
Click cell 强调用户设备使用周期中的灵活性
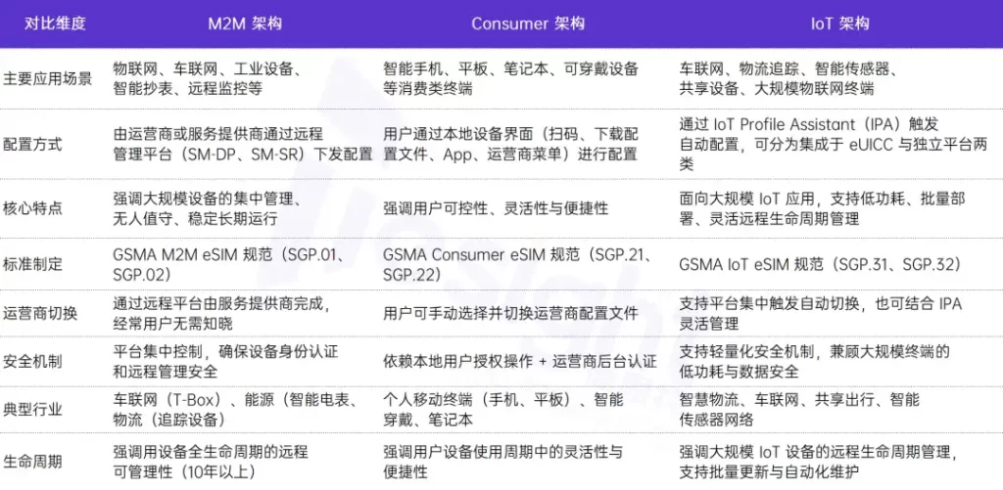pos(502,463)
